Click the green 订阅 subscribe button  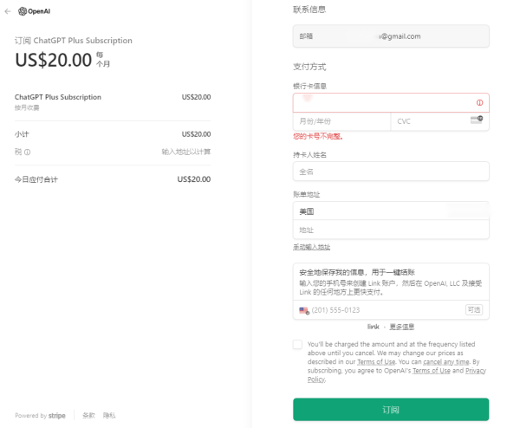pyautogui.click(x=391, y=410)
